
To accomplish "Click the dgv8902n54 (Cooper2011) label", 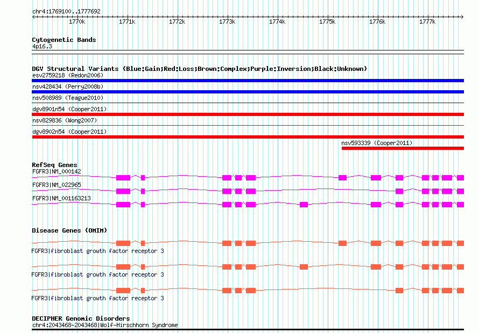I will pyautogui.click(x=69, y=132).
